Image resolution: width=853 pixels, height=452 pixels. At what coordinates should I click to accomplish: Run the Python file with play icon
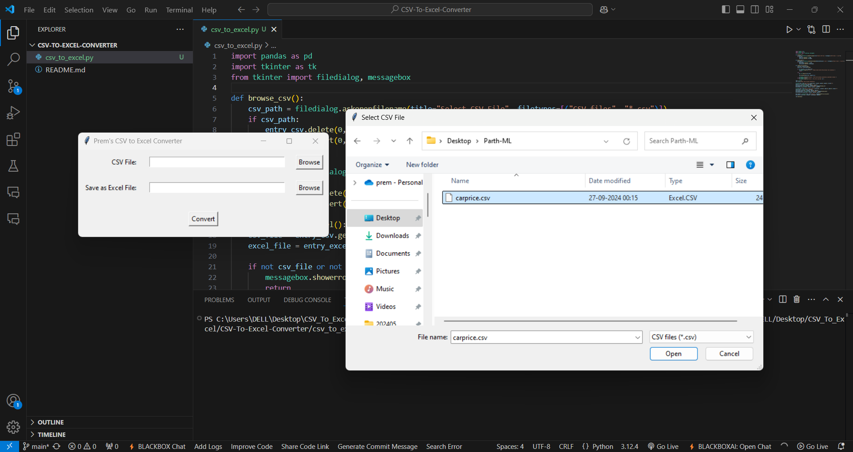click(x=789, y=29)
